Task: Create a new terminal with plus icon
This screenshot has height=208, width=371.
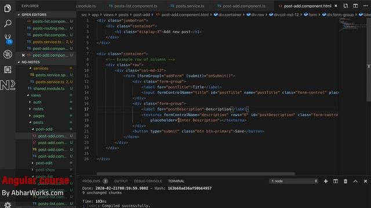Action: 326,181
